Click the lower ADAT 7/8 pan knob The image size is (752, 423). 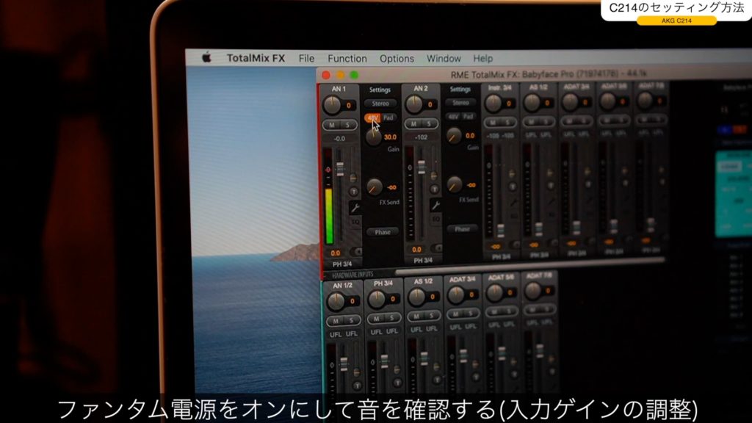click(533, 291)
